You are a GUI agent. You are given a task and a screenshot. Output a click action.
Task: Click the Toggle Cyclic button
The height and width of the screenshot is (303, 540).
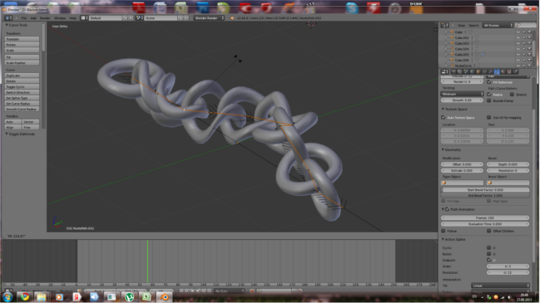(22, 86)
